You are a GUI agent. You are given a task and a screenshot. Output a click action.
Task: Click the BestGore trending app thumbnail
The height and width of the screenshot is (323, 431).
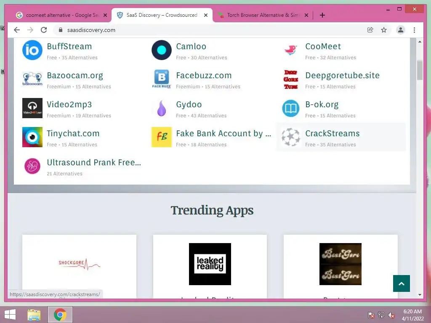click(340, 264)
